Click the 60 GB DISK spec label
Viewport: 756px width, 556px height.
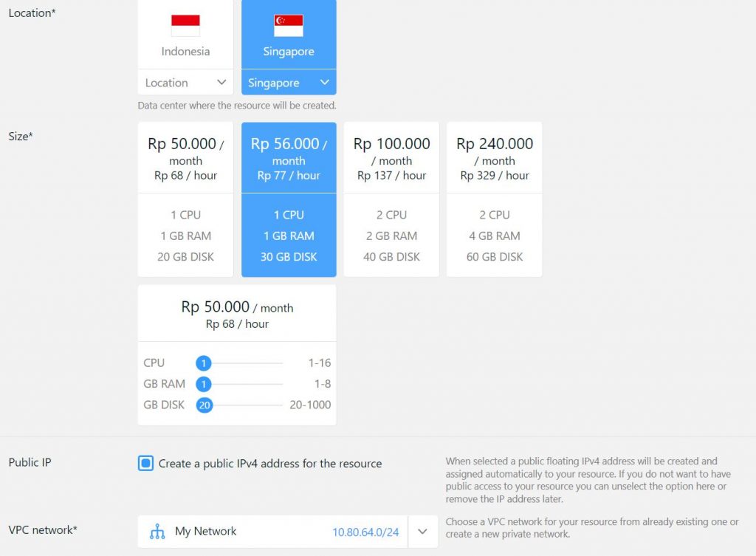click(494, 257)
